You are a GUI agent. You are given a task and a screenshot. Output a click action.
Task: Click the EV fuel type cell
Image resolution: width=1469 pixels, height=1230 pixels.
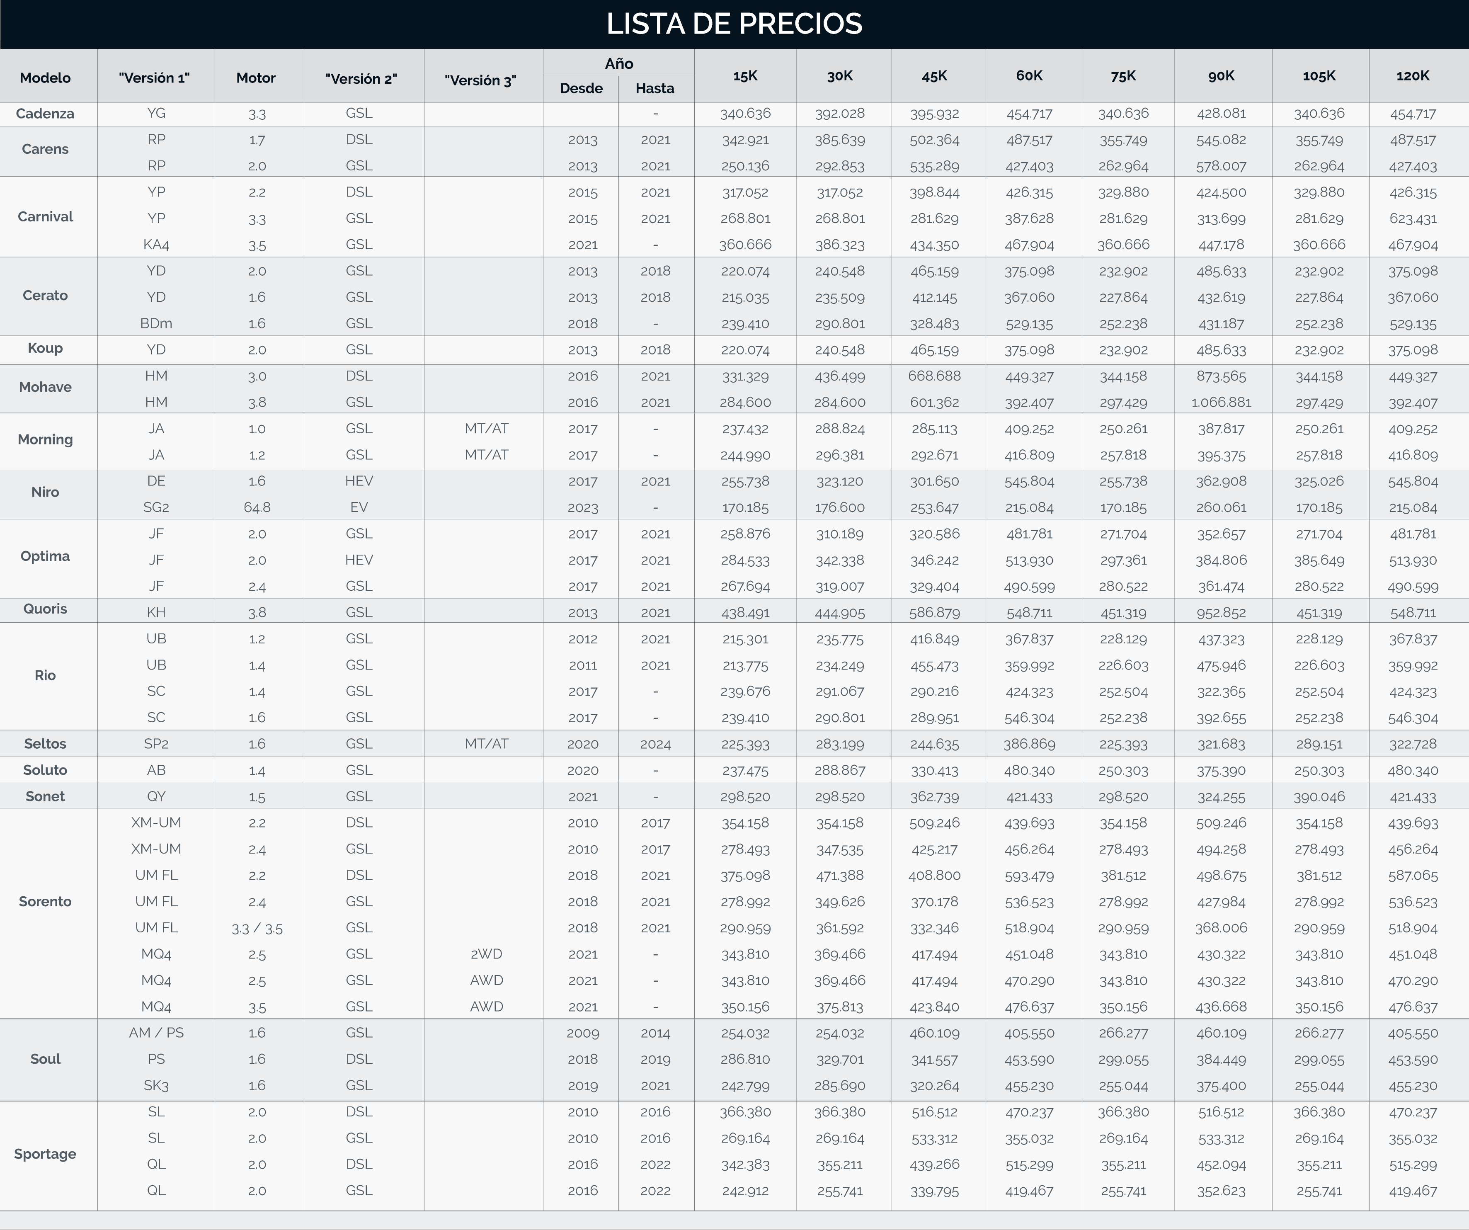359,507
